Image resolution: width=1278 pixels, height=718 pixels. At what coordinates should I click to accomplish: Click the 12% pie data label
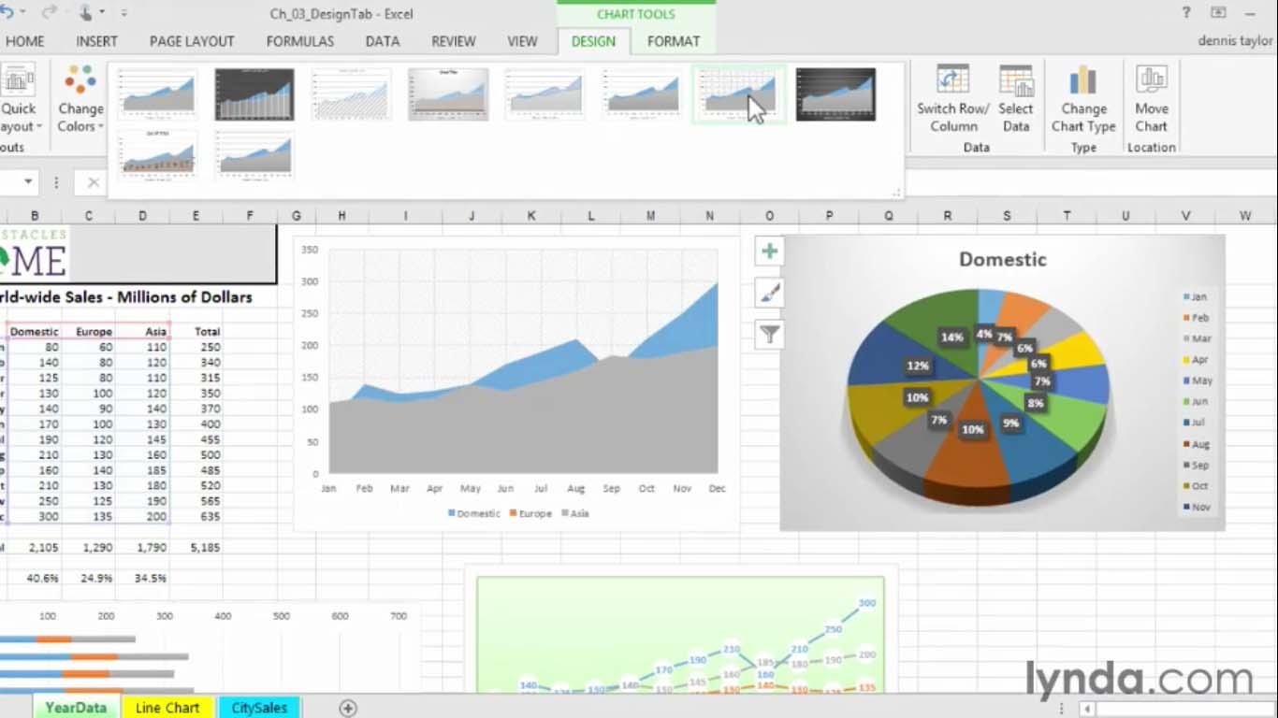coord(918,366)
